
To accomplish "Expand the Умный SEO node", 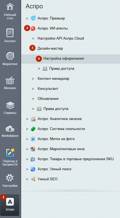I will click(27, 179).
